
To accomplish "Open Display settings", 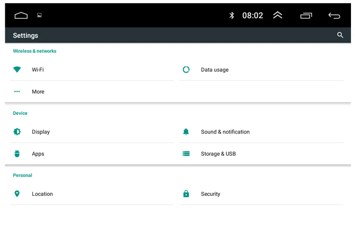I will (92, 132).
